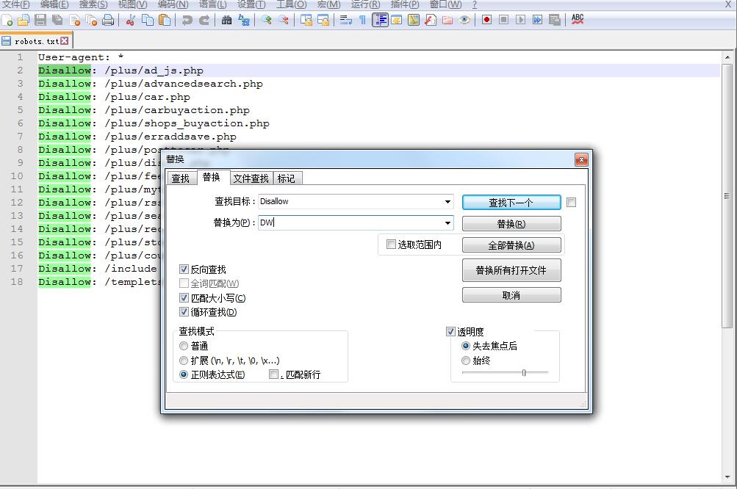Choose 始终 under transparency options

[x=466, y=361]
